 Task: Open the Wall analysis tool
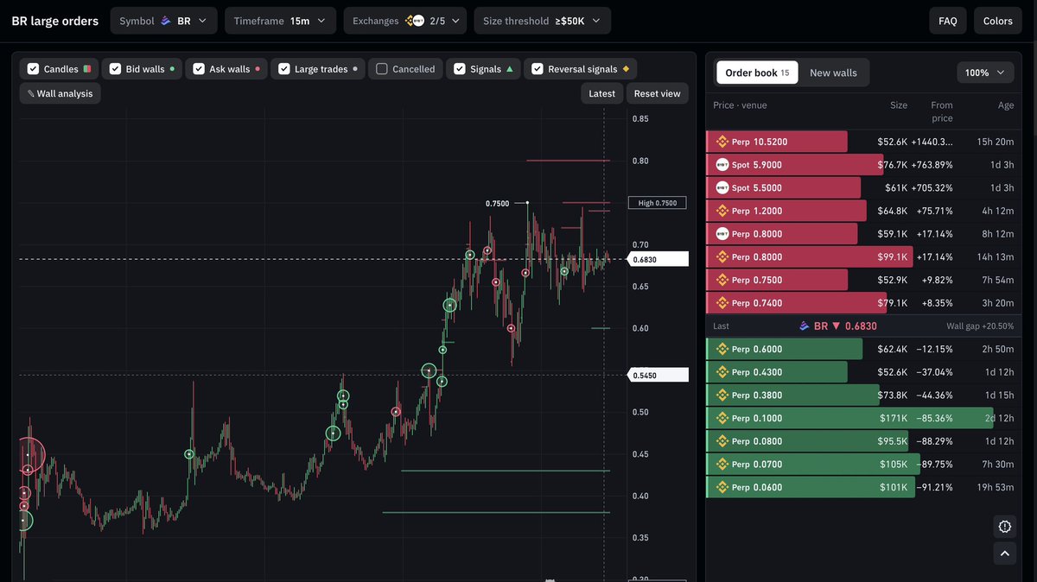coord(60,93)
